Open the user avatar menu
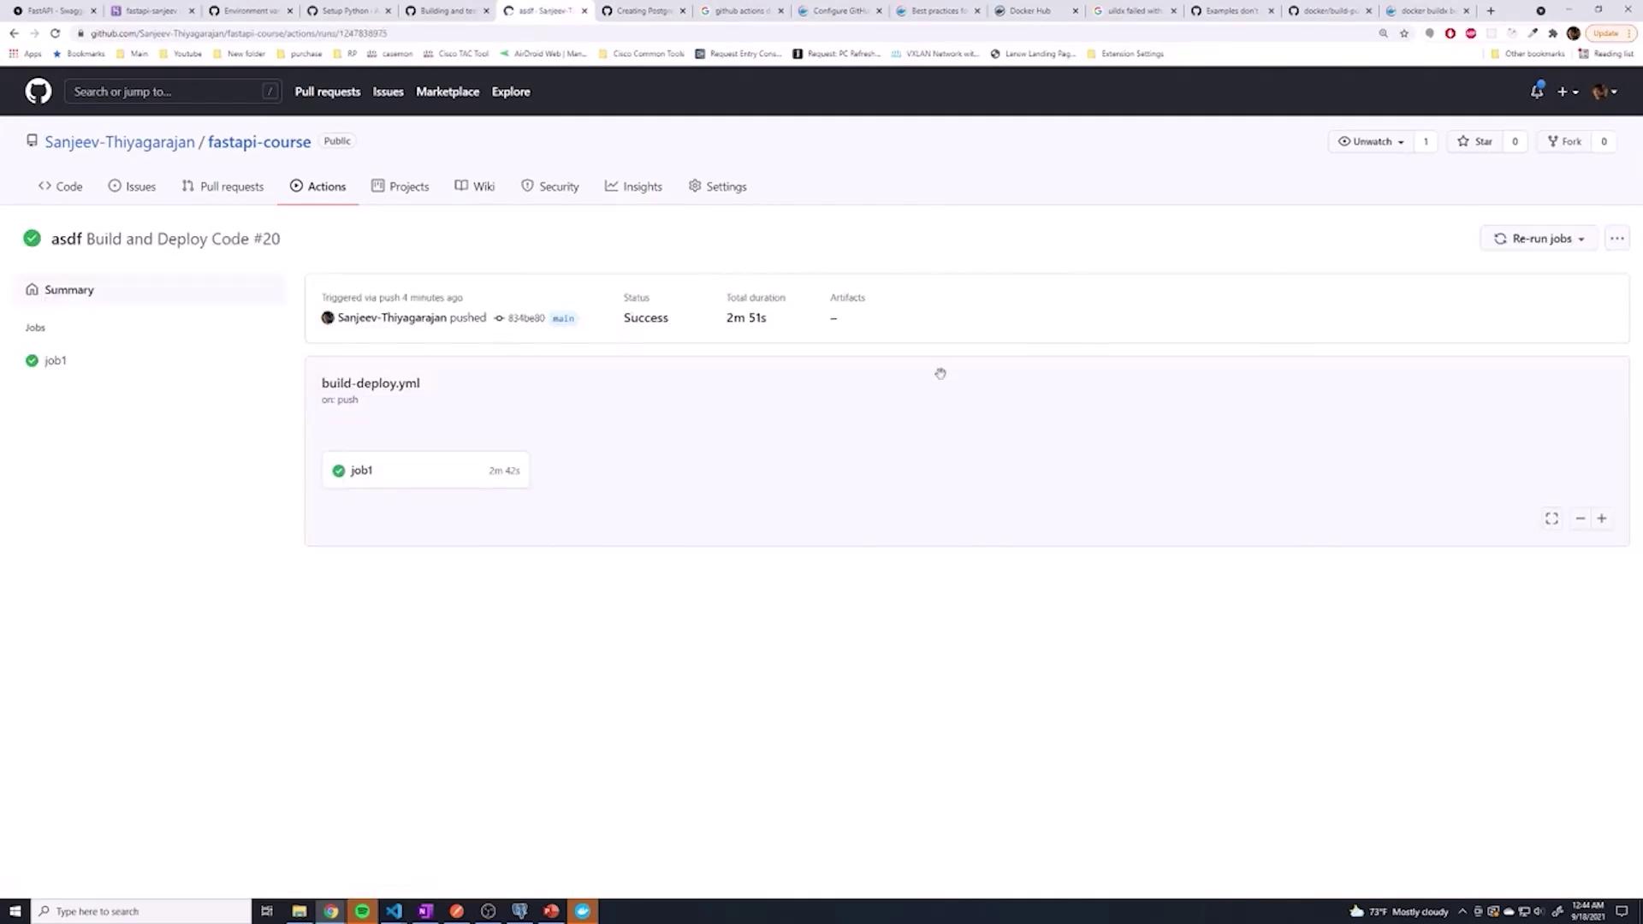The image size is (1643, 924). point(1604,92)
